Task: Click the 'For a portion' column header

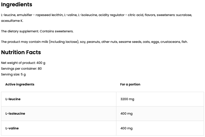Action: (x=130, y=84)
